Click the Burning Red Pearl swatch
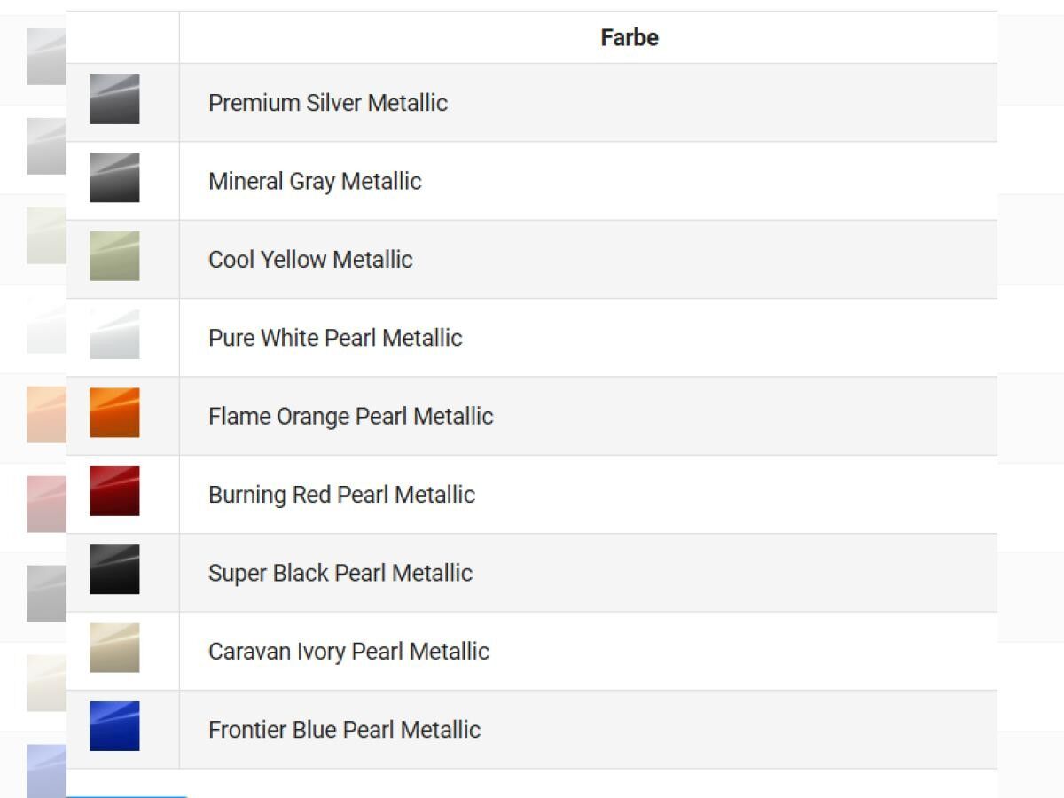The width and height of the screenshot is (1064, 798). (x=114, y=491)
